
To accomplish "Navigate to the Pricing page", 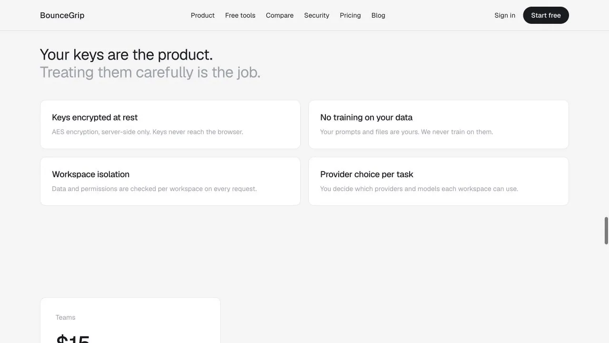I will [x=350, y=15].
